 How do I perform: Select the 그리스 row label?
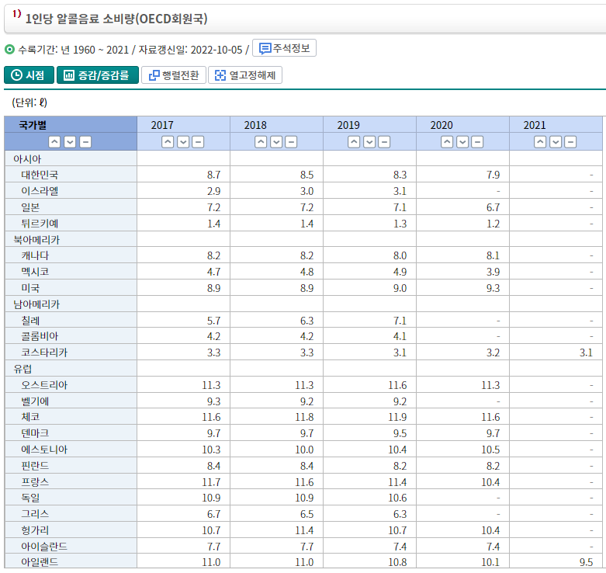point(35,514)
